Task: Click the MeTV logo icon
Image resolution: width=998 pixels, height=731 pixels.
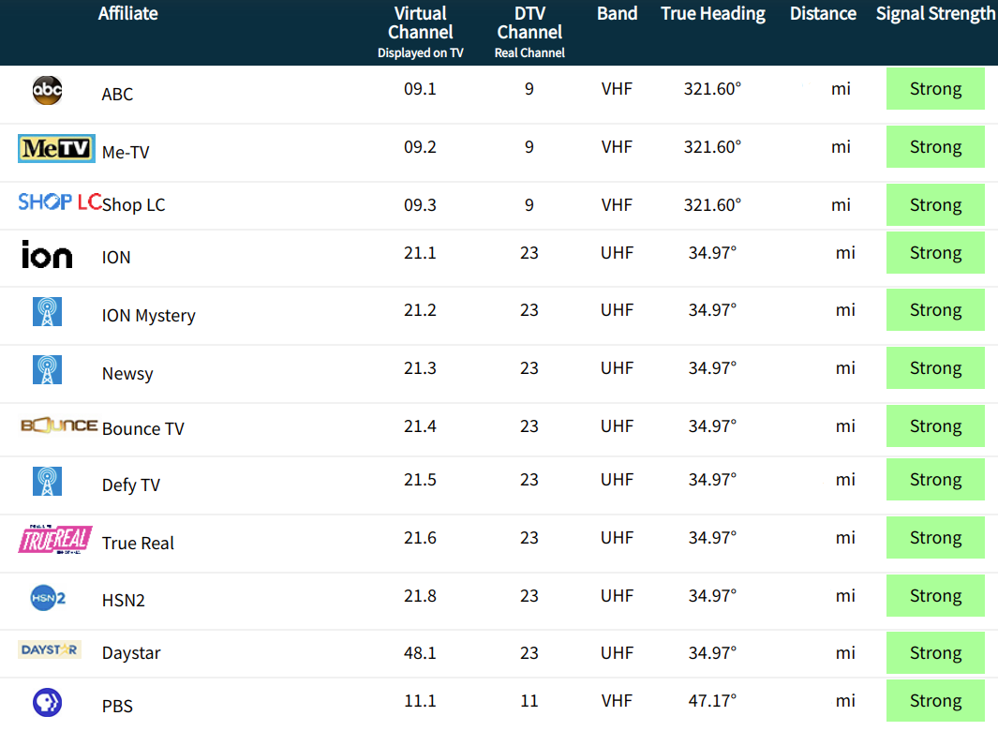Action: [x=56, y=148]
